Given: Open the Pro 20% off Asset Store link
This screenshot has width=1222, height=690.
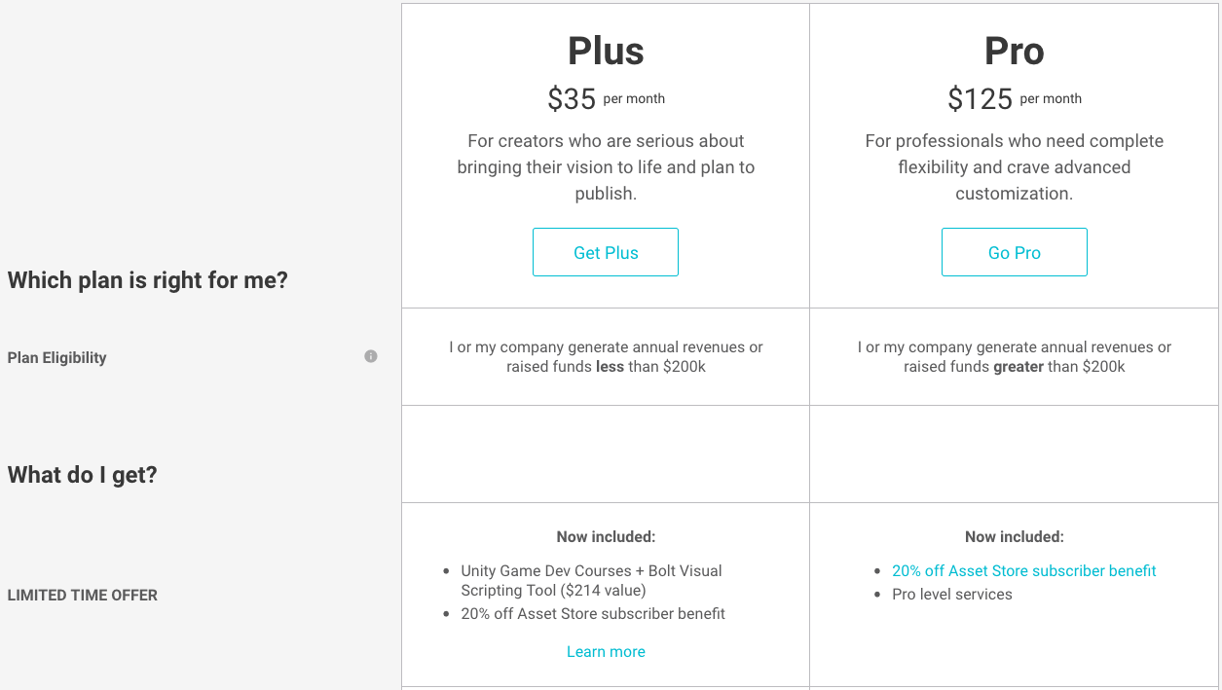Looking at the screenshot, I should click(1023, 571).
